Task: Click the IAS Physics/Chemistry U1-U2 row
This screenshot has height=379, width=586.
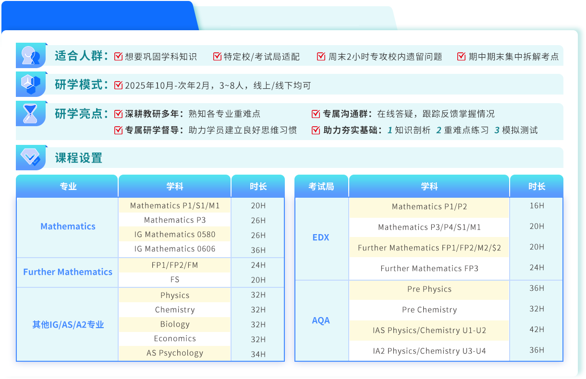Action: tap(429, 331)
